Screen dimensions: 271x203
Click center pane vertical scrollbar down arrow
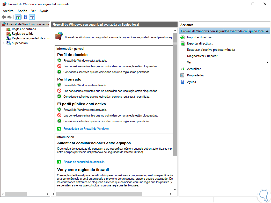tap(175, 190)
